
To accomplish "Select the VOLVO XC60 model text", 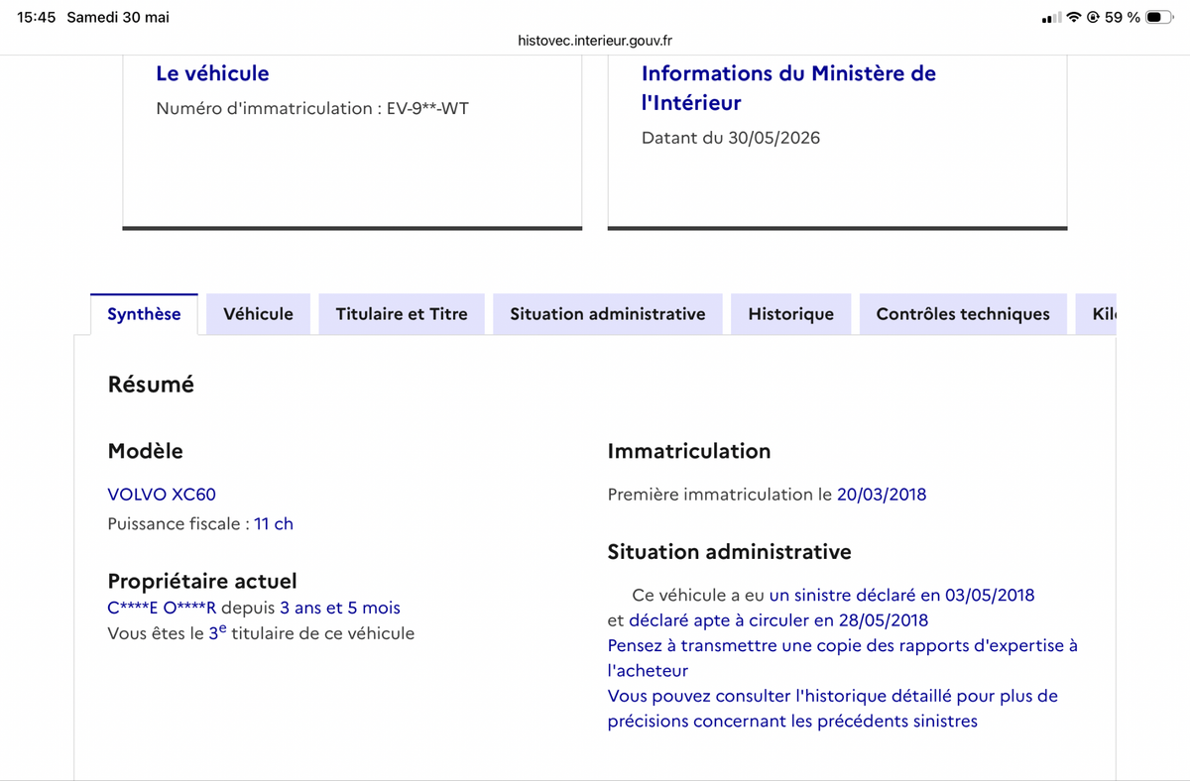I will 162,495.
